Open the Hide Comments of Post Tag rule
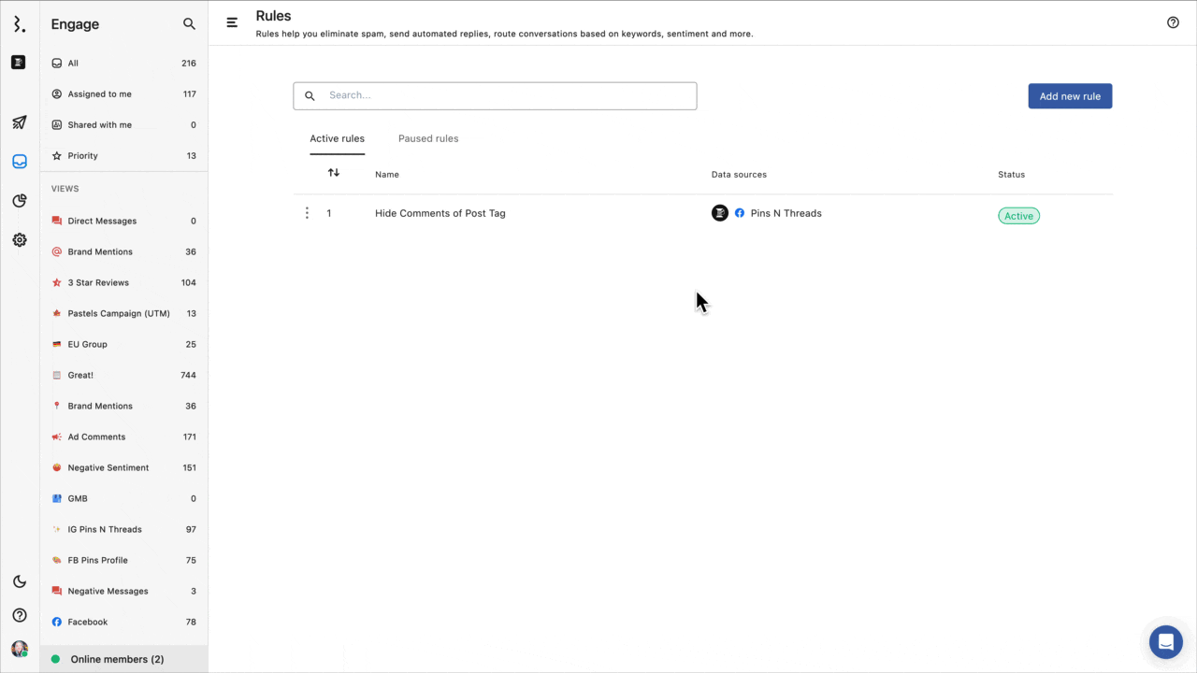This screenshot has width=1197, height=673. pos(440,213)
